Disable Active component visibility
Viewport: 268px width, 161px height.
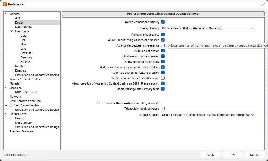coord(163,22)
